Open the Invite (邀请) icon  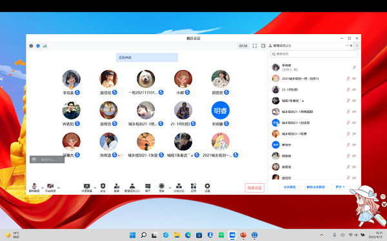click(x=117, y=188)
